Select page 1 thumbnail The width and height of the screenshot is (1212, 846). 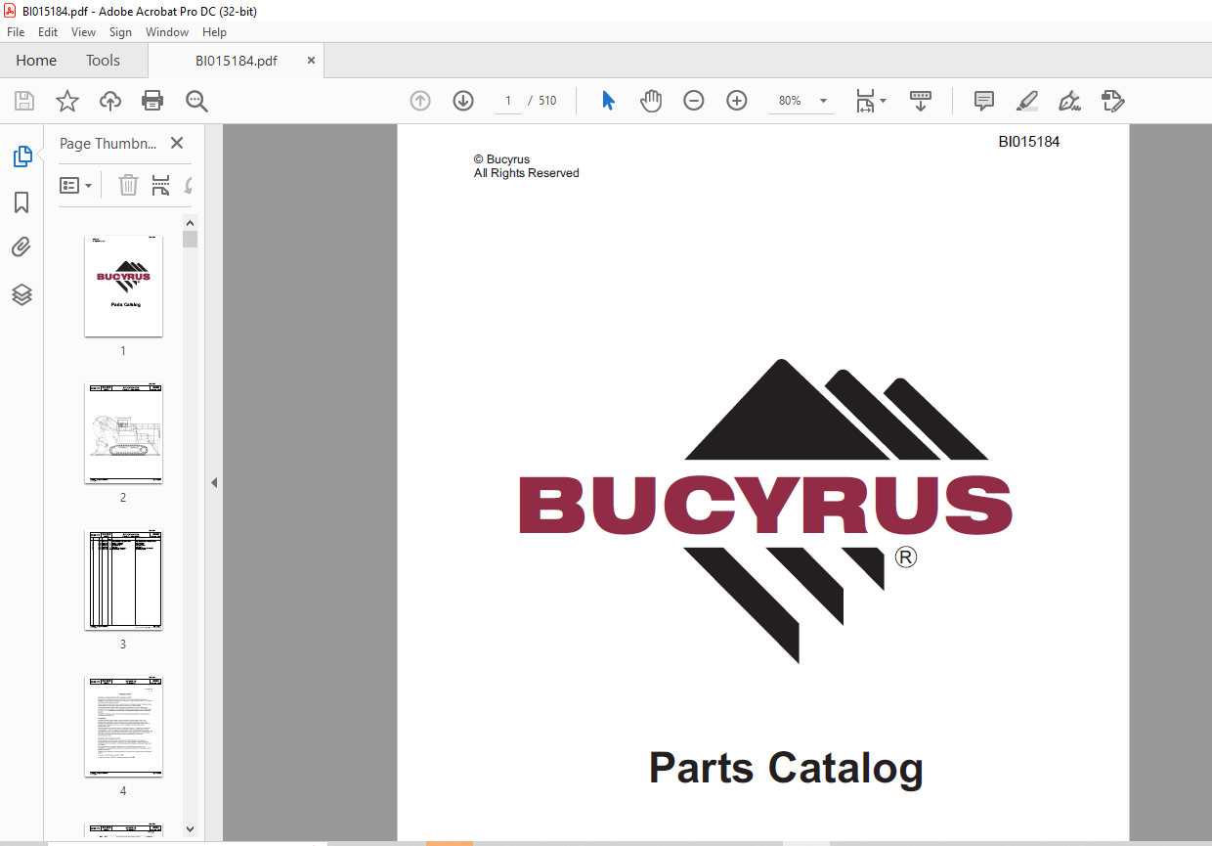coord(123,286)
